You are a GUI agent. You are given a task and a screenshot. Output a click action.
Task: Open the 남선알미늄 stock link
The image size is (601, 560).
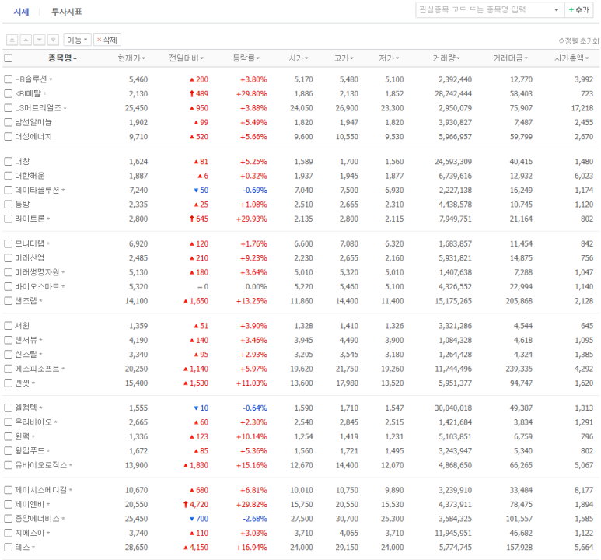[33, 122]
